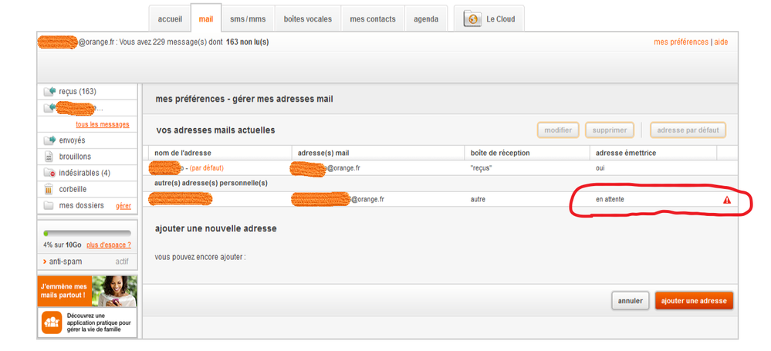771x351 pixels.
Task: Click the indésirables spam icon
Action: tap(50, 173)
